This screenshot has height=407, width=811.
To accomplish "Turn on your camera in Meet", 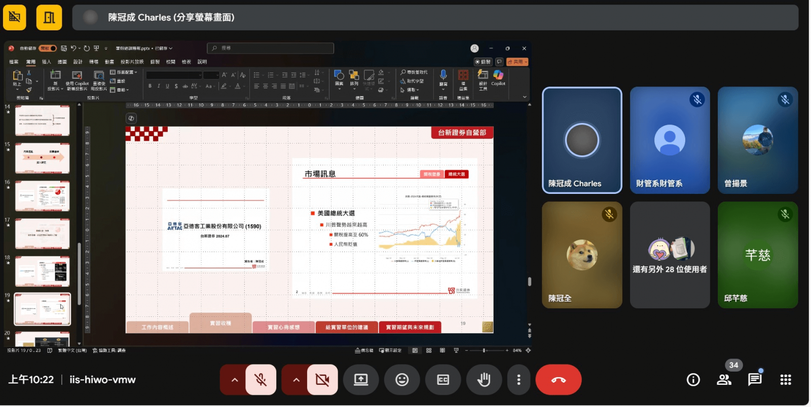I will 322,380.
